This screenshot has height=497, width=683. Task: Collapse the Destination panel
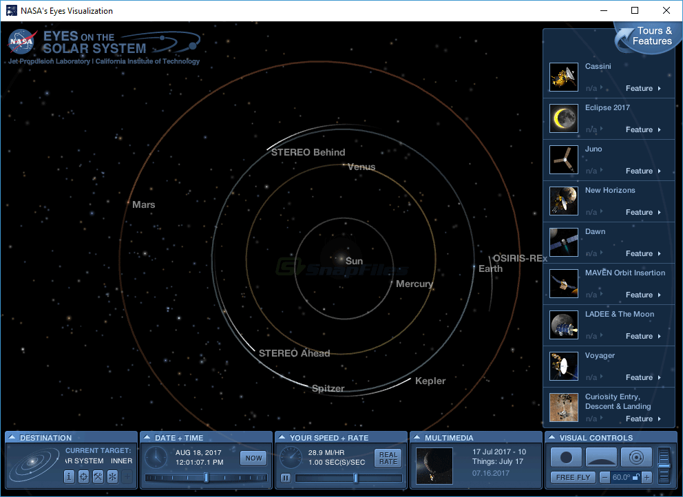(x=13, y=437)
